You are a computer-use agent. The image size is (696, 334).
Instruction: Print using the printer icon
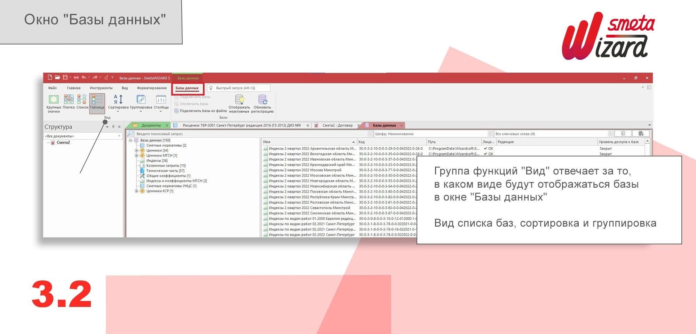click(x=76, y=78)
